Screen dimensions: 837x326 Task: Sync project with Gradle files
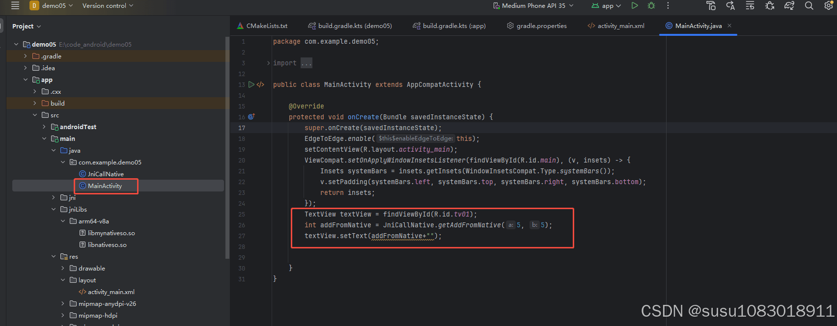pos(789,6)
